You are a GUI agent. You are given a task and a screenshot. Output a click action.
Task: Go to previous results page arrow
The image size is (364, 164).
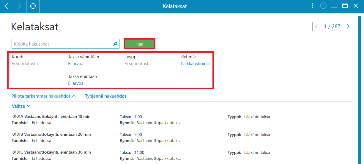(x=316, y=26)
